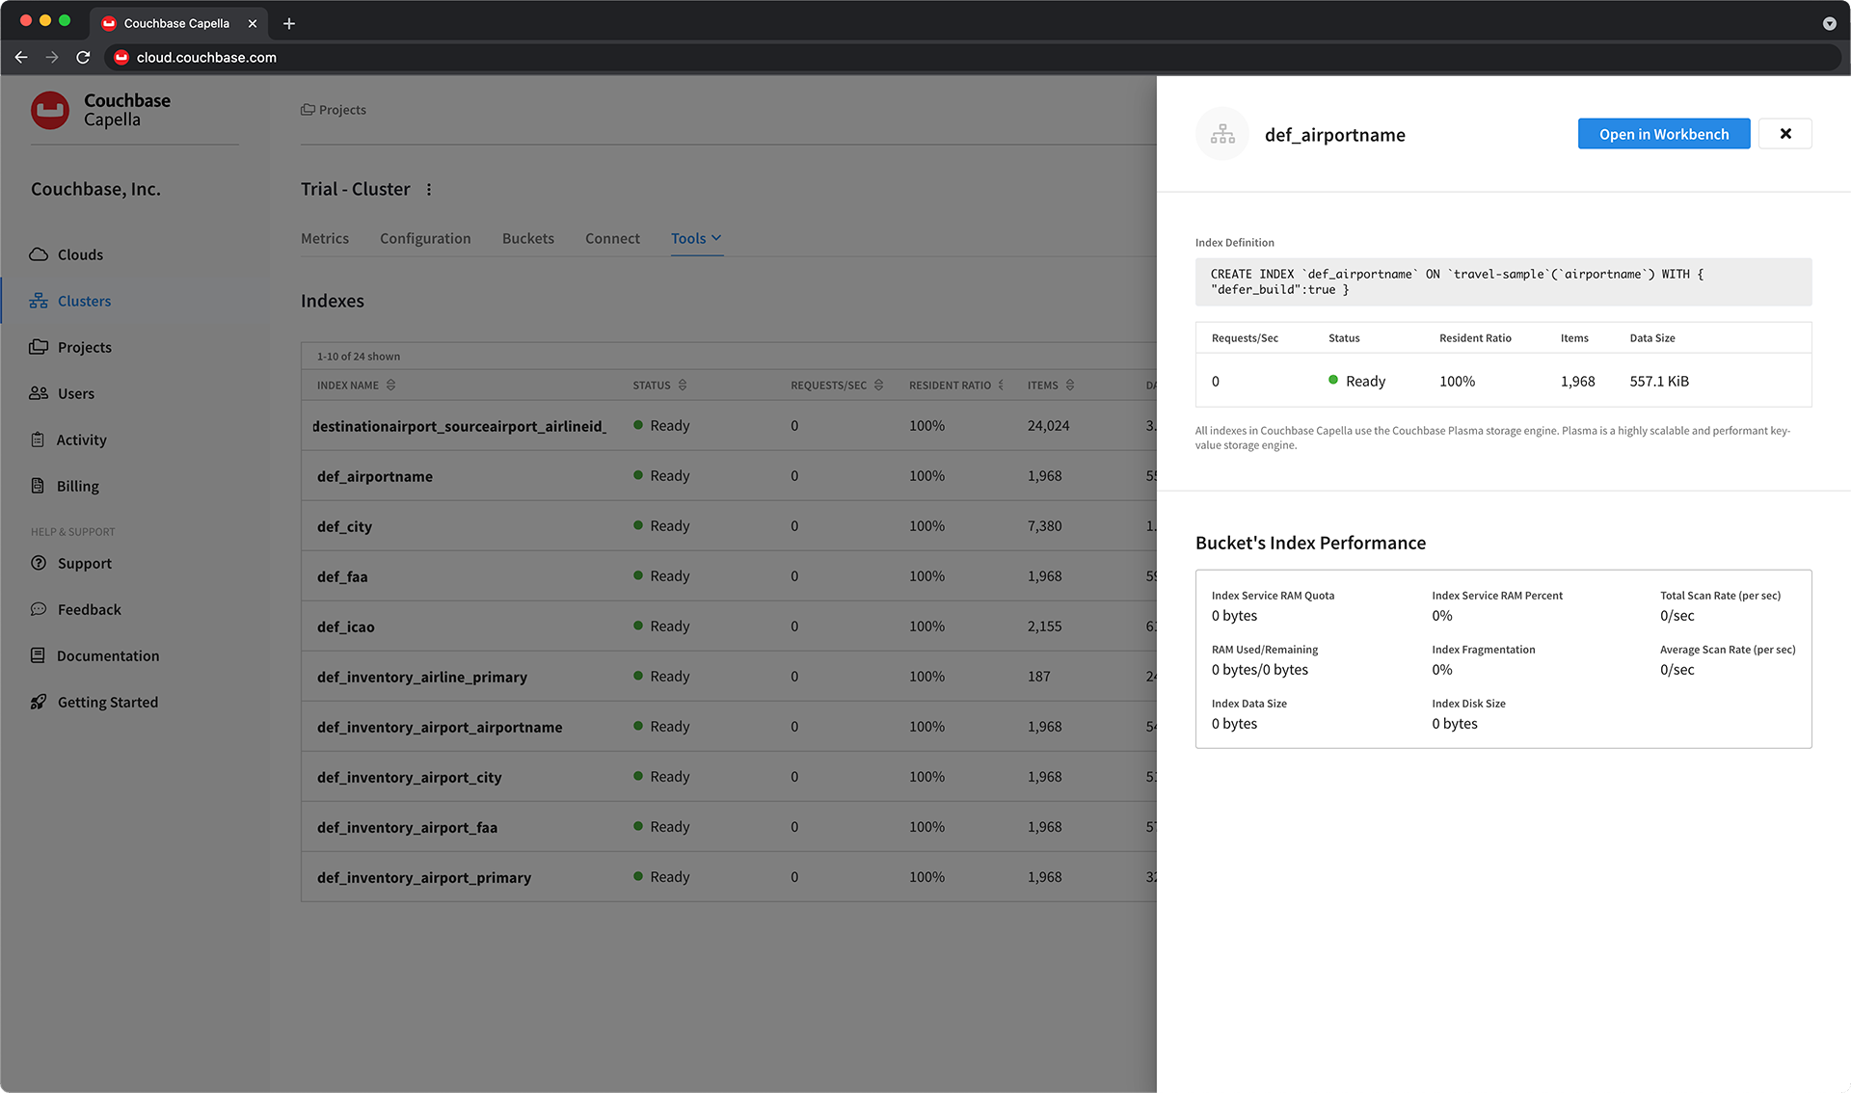
Task: Click the Getting Started rocket icon
Action: click(x=39, y=702)
